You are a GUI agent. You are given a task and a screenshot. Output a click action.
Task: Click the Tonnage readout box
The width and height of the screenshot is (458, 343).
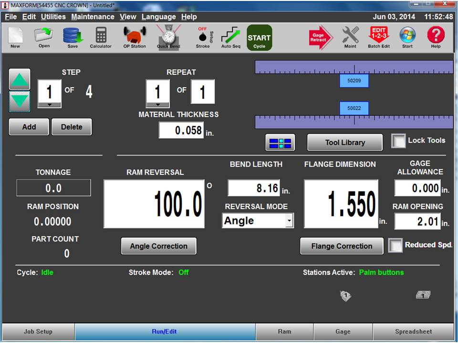53,188
